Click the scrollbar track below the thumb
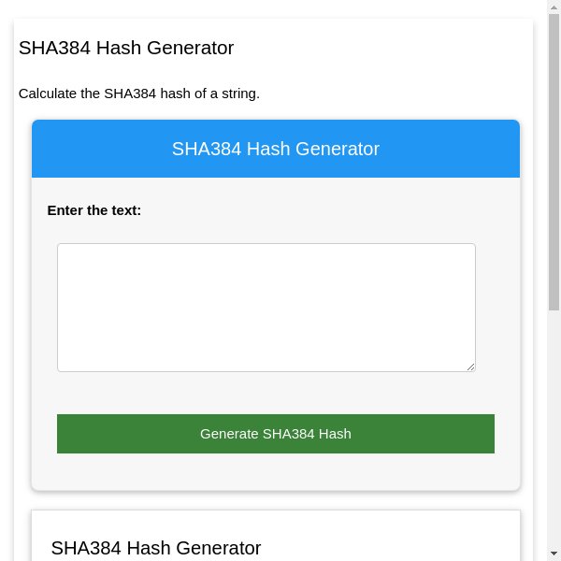The width and height of the screenshot is (561, 561). tap(554, 430)
